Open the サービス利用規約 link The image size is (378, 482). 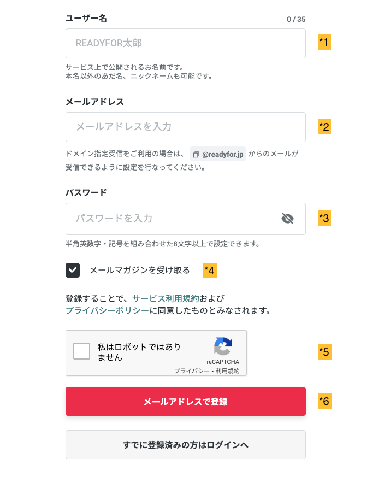(x=166, y=298)
